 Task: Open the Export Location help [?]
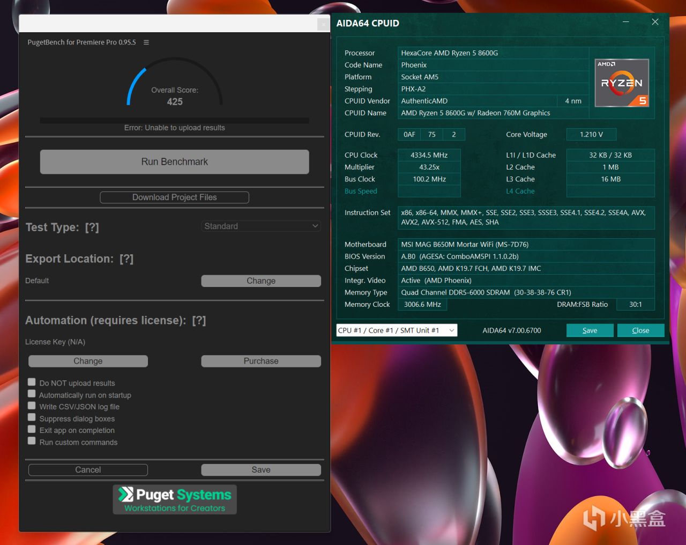coord(126,259)
